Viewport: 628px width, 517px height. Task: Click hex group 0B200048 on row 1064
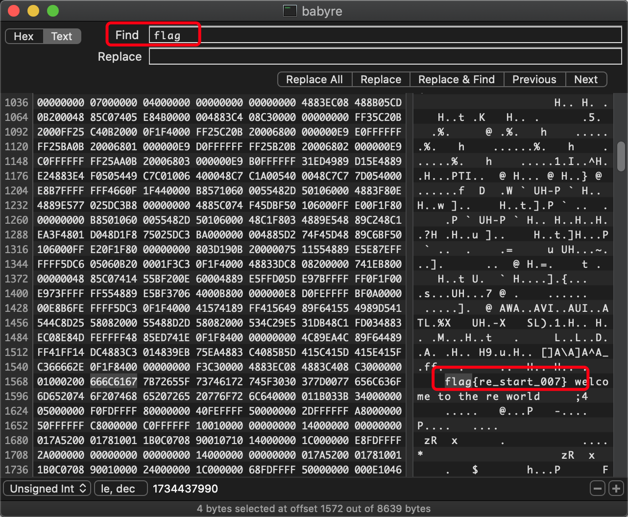(61, 117)
